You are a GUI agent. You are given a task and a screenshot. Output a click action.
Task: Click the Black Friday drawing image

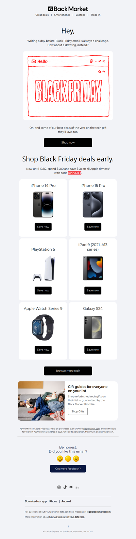[68, 86]
